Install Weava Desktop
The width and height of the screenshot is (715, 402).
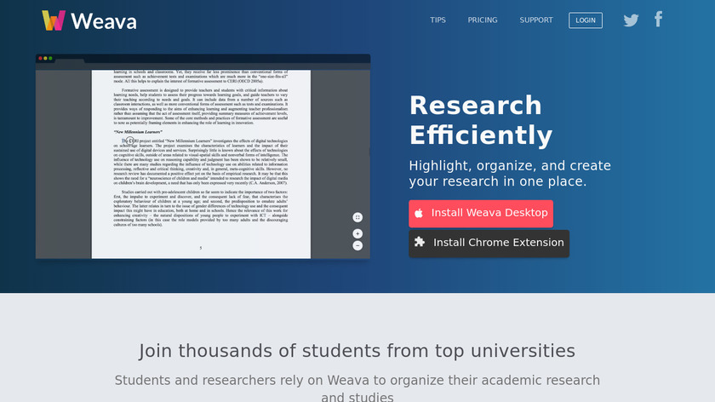[x=481, y=214]
